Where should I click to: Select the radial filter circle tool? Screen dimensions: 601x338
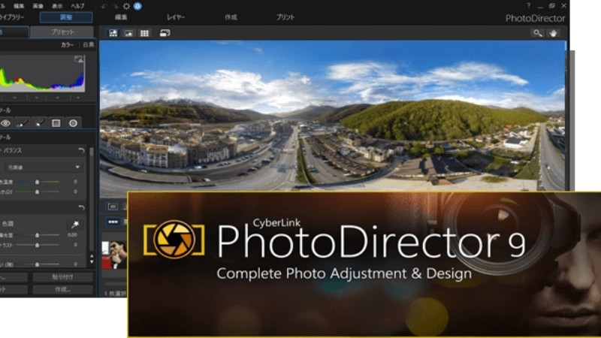(74, 122)
